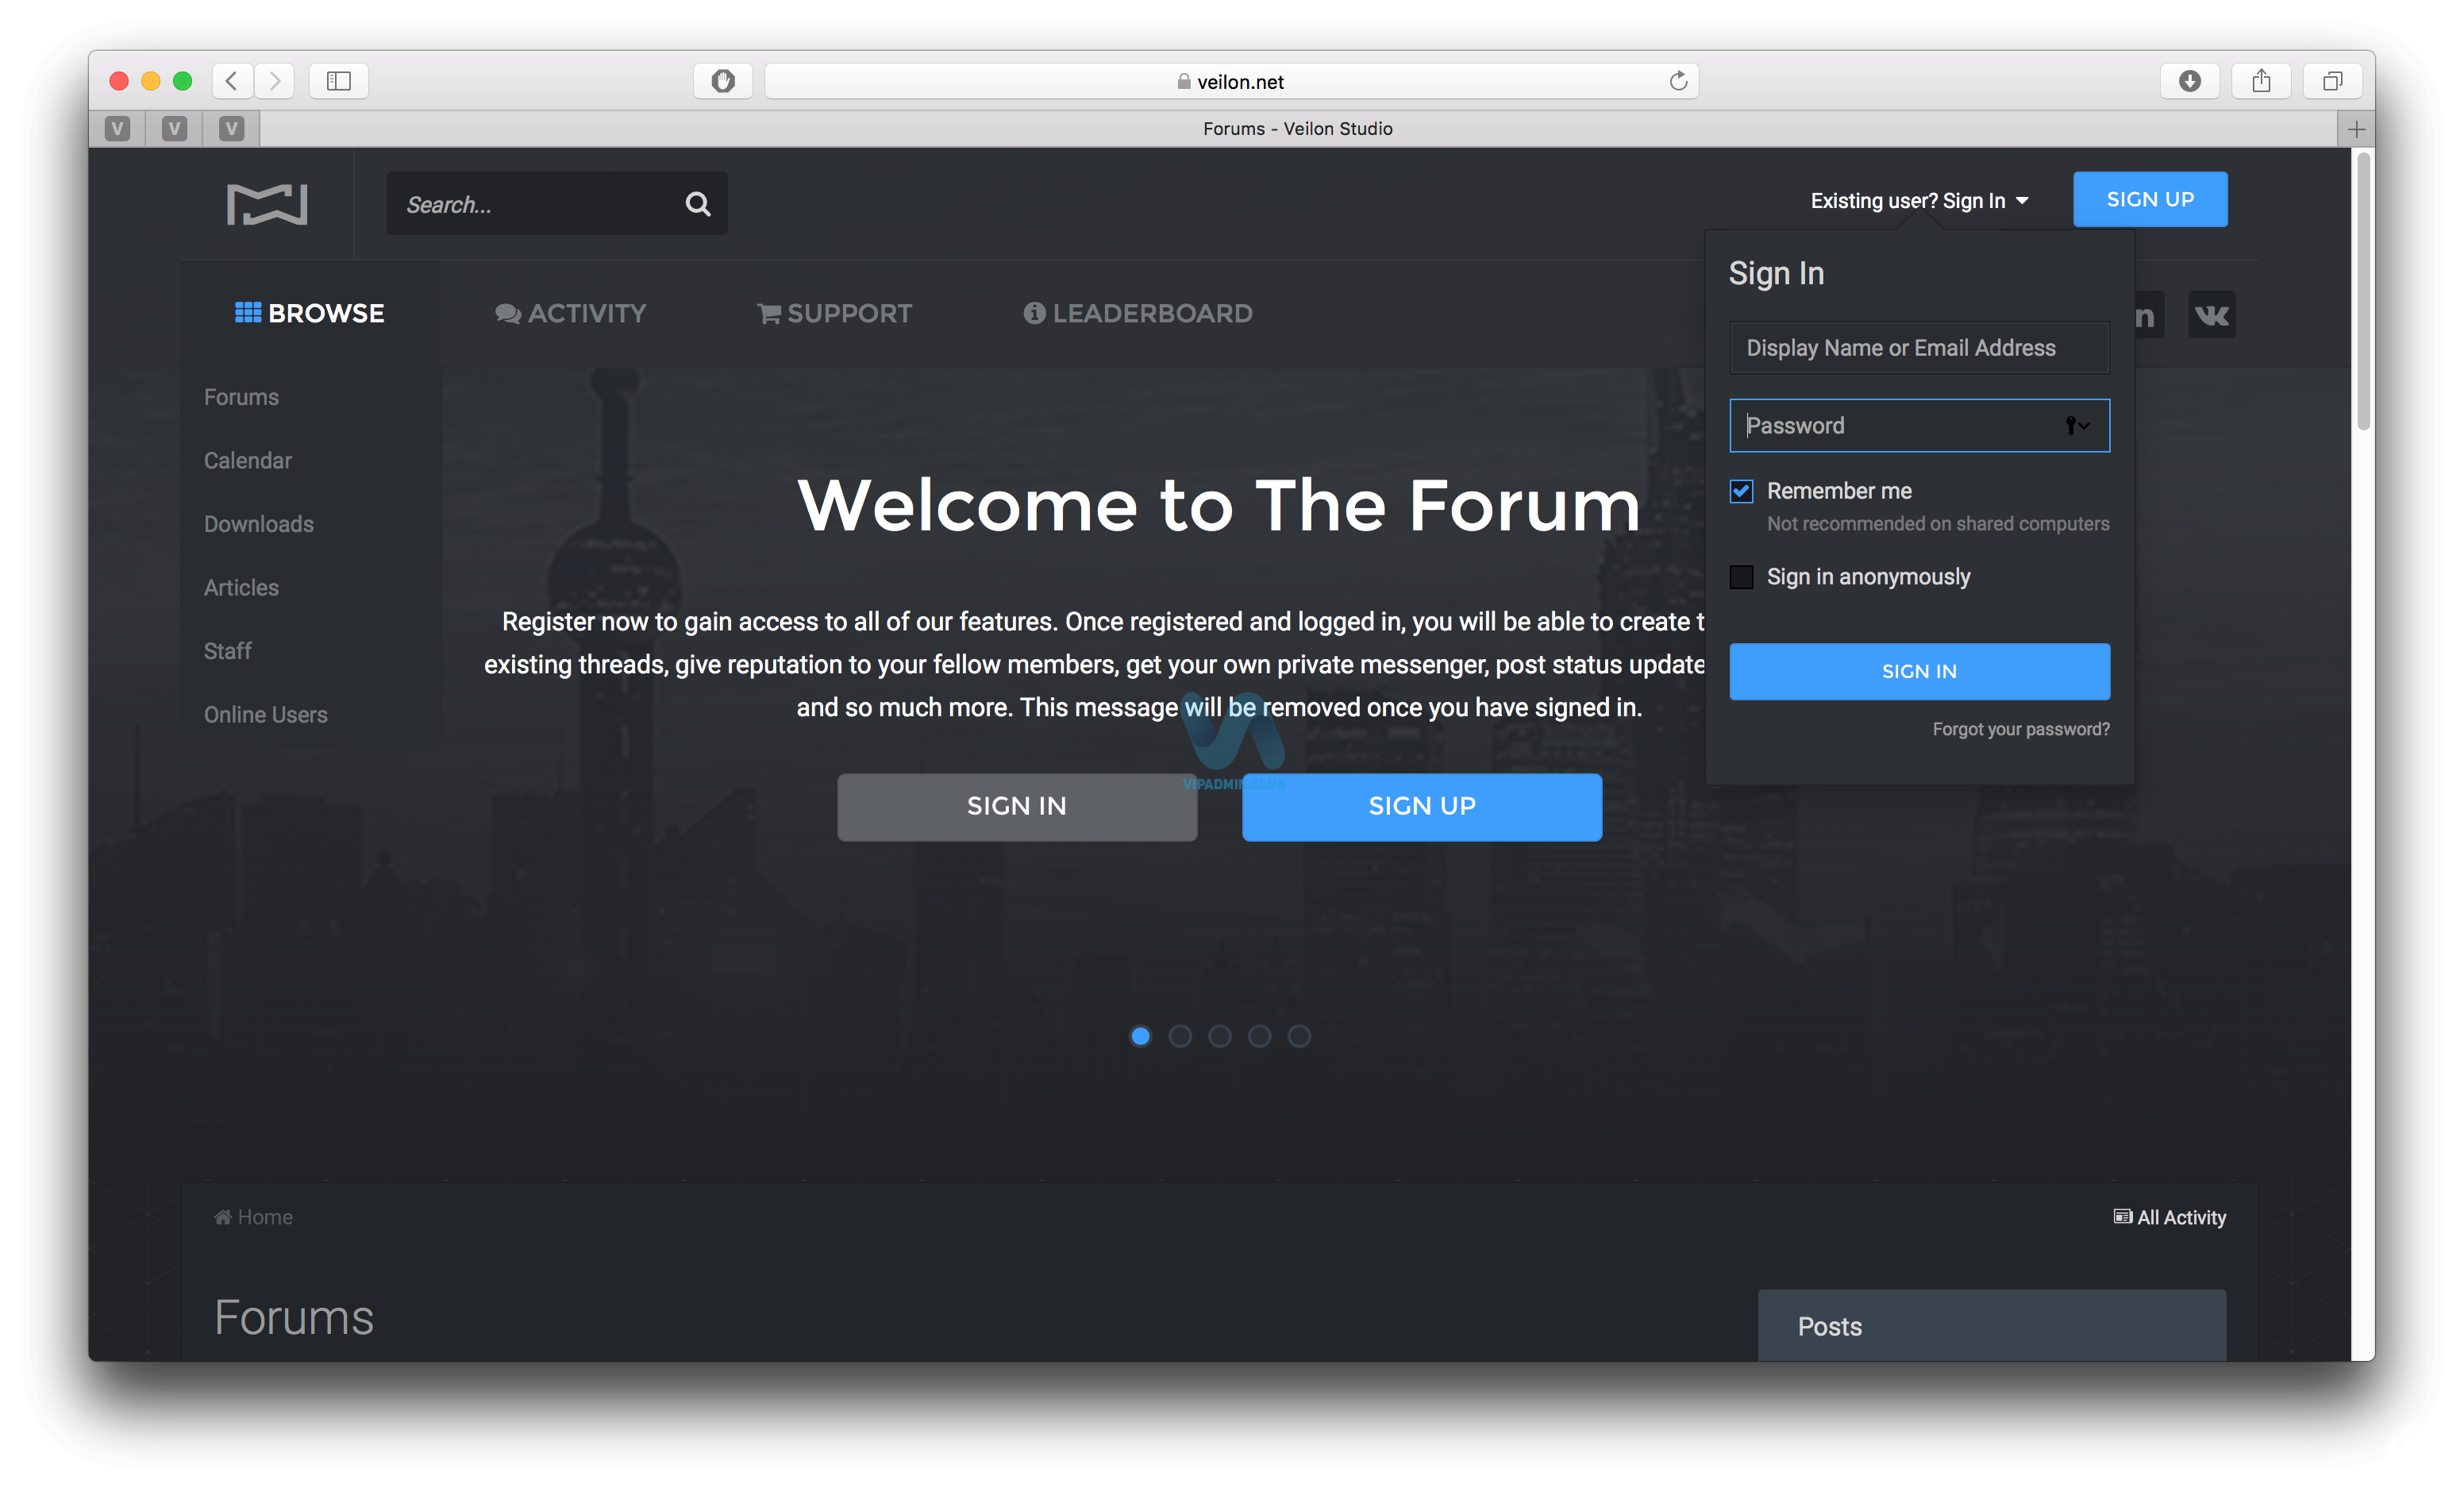Focus the Display Name or Email field

point(1919,348)
